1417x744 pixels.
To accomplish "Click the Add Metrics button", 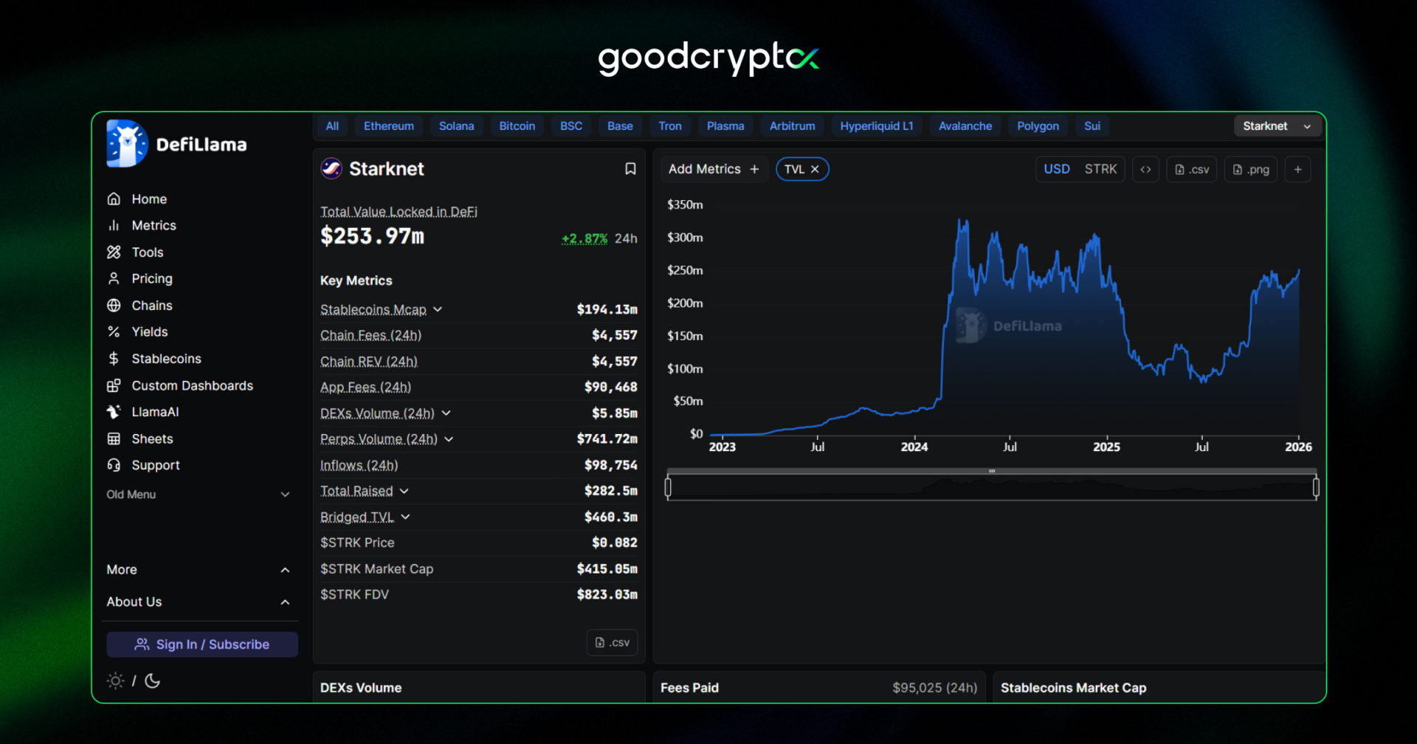I will (713, 170).
